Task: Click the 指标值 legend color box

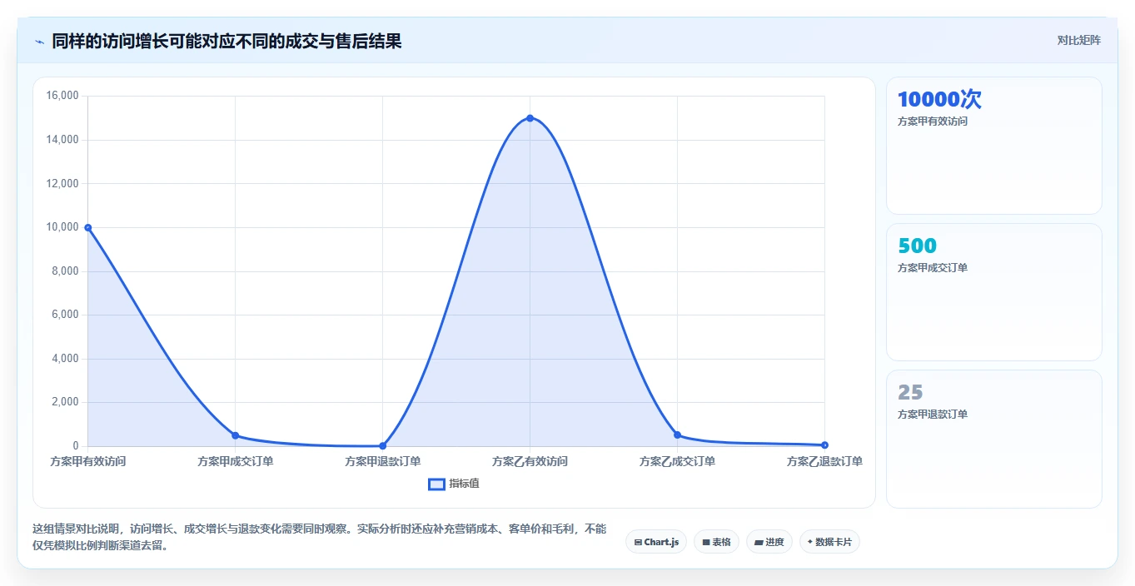Action: point(436,484)
